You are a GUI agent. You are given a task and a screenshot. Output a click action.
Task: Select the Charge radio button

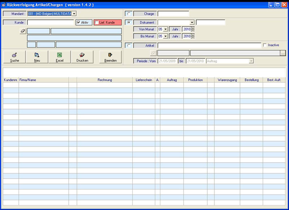pos(128,14)
